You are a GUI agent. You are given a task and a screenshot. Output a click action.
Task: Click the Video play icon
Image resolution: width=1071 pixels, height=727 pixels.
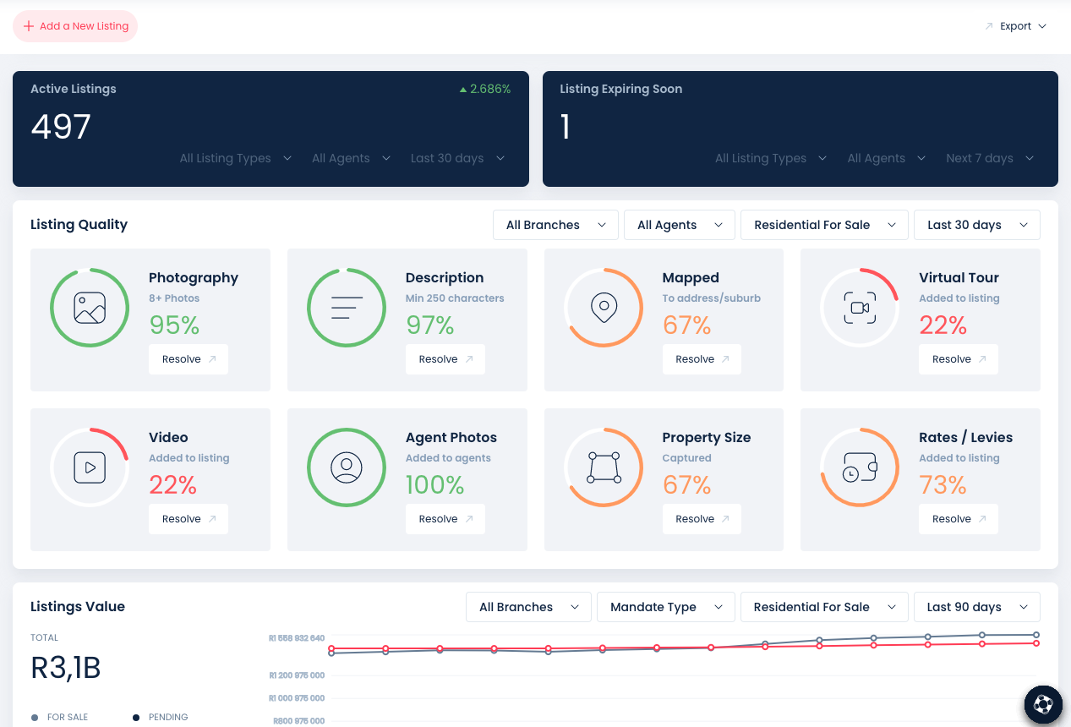coord(90,467)
